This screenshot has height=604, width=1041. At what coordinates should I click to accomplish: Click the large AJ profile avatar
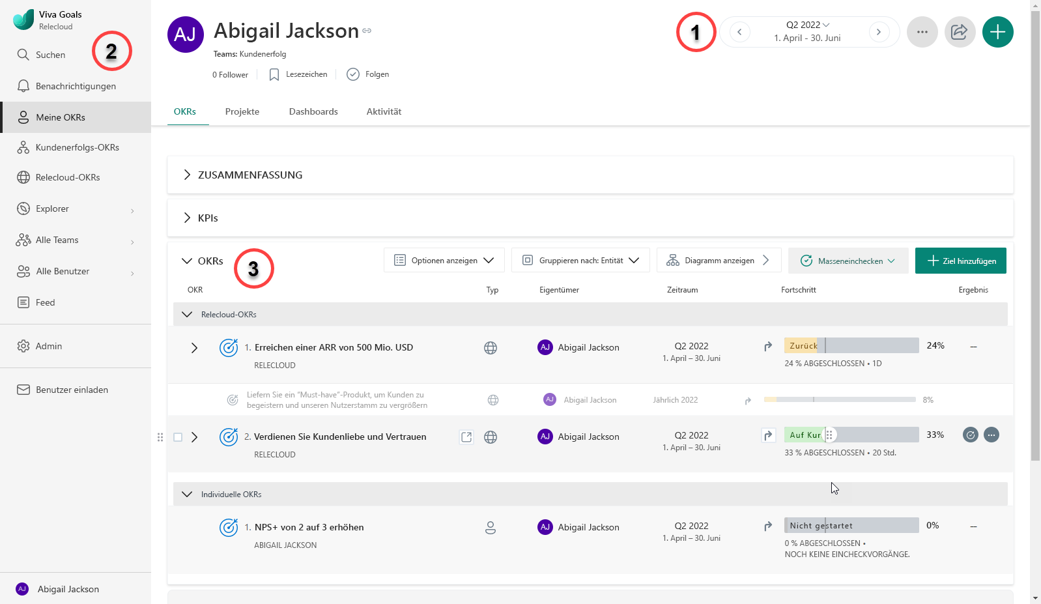(186, 35)
